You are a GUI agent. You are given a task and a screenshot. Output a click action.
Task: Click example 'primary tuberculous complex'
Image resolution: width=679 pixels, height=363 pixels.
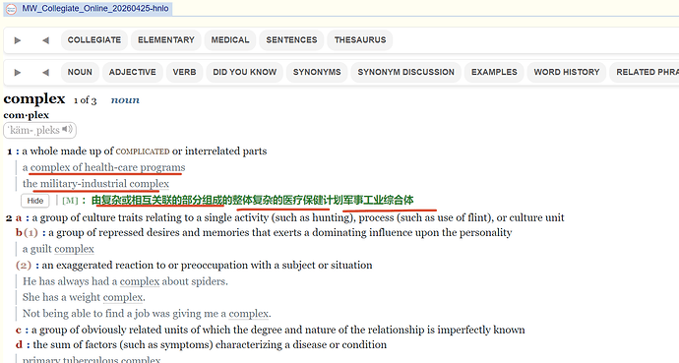(92, 359)
